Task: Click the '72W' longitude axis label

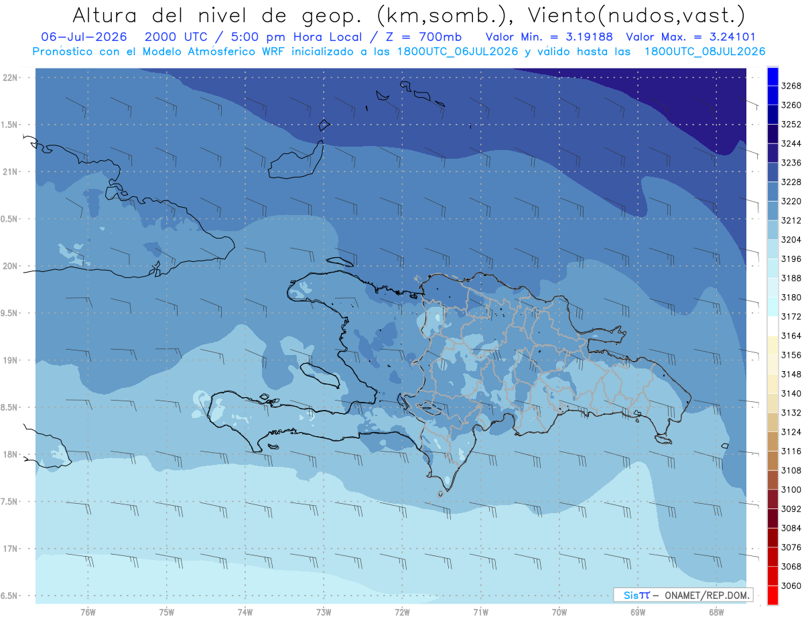Action: point(402,612)
